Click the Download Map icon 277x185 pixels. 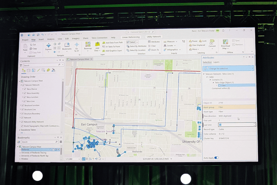[225, 42]
